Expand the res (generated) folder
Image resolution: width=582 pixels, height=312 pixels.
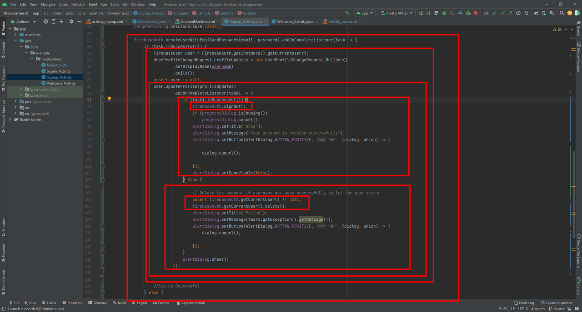16,114
